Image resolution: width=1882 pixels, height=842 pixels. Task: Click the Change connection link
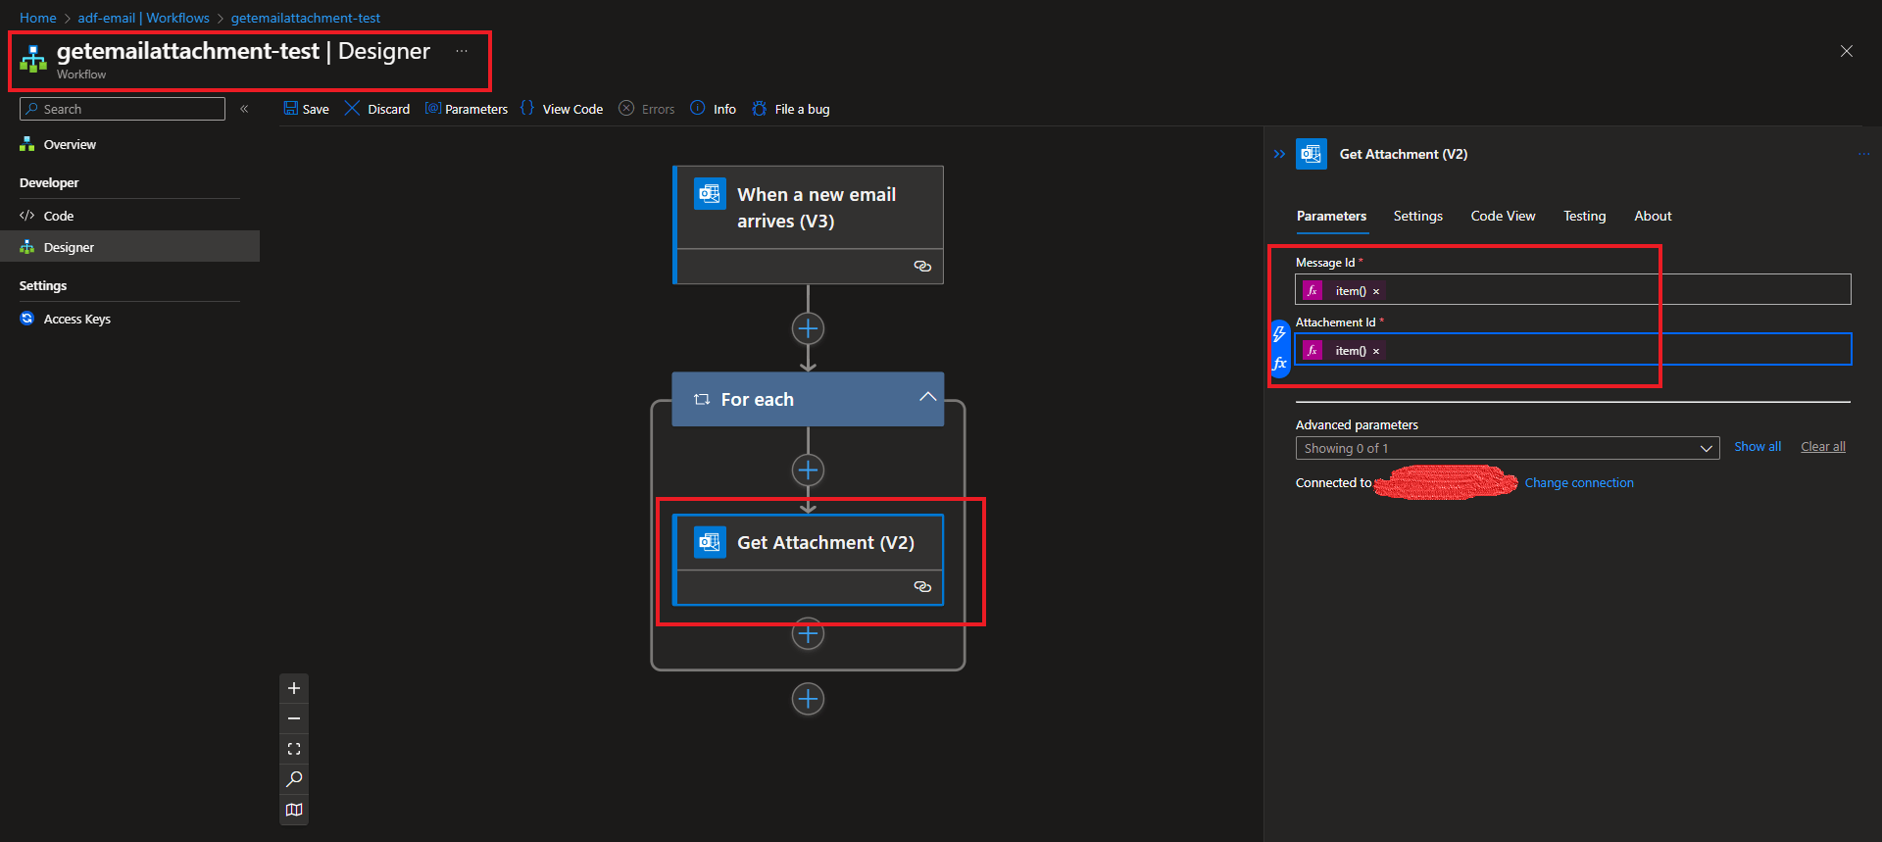[x=1578, y=482]
